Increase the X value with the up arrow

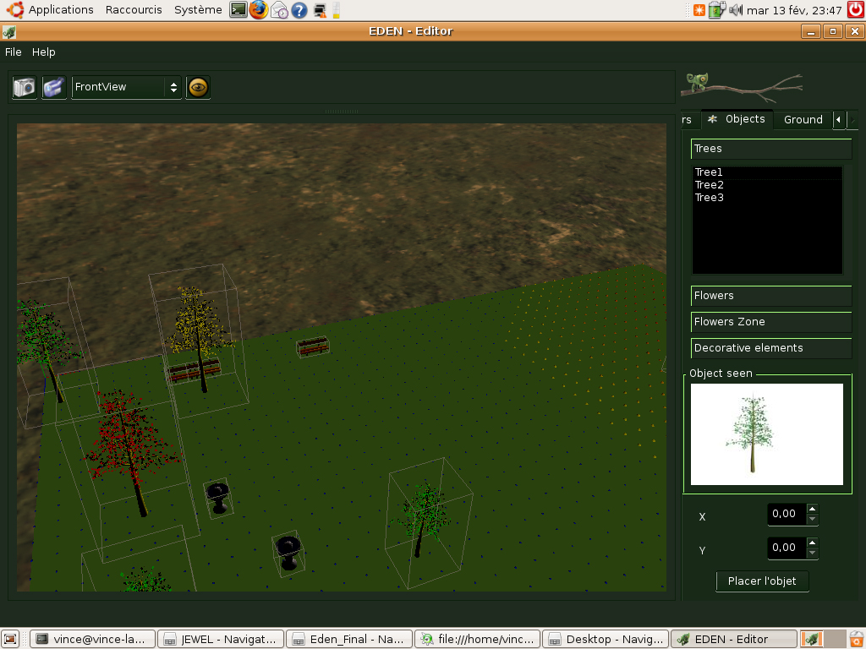(x=812, y=509)
